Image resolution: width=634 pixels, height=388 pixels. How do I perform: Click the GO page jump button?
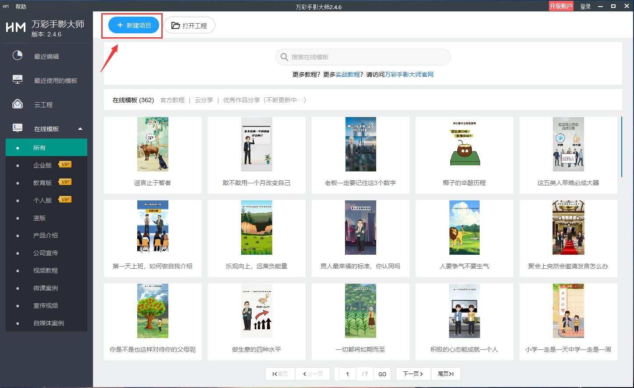382,374
